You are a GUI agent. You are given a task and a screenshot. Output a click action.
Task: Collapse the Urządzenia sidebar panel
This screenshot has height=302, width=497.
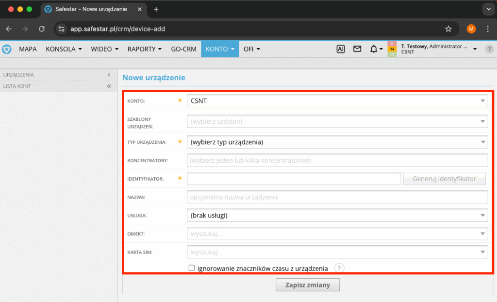tap(109, 75)
